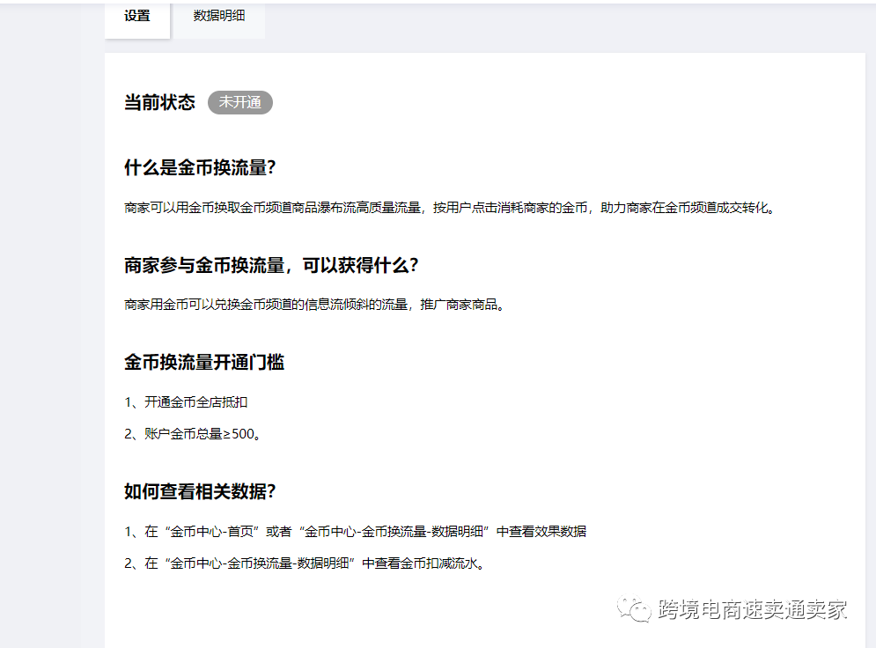
Task: Click the line mentioning 中查看效果数据
Action: click(x=356, y=532)
